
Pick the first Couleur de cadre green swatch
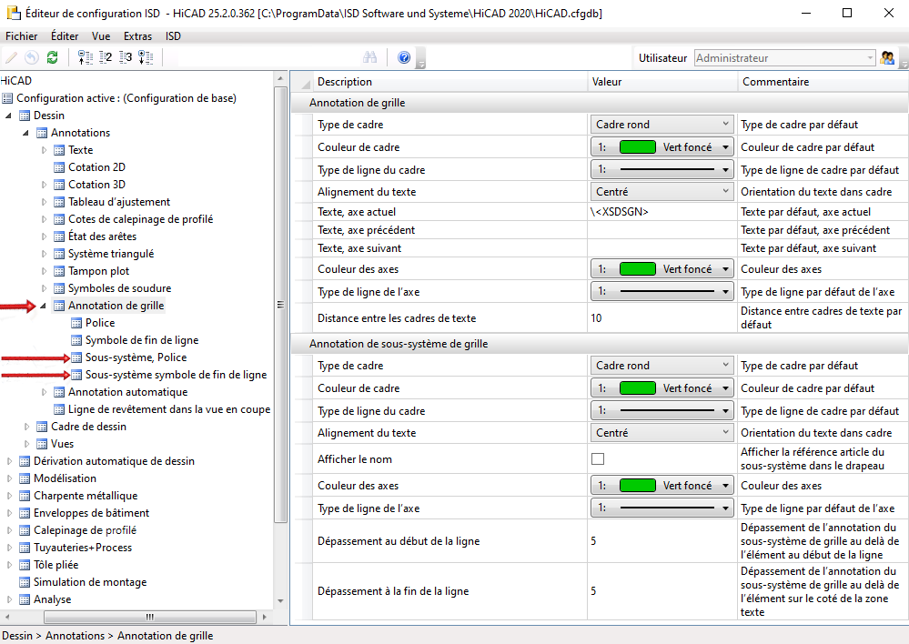637,146
